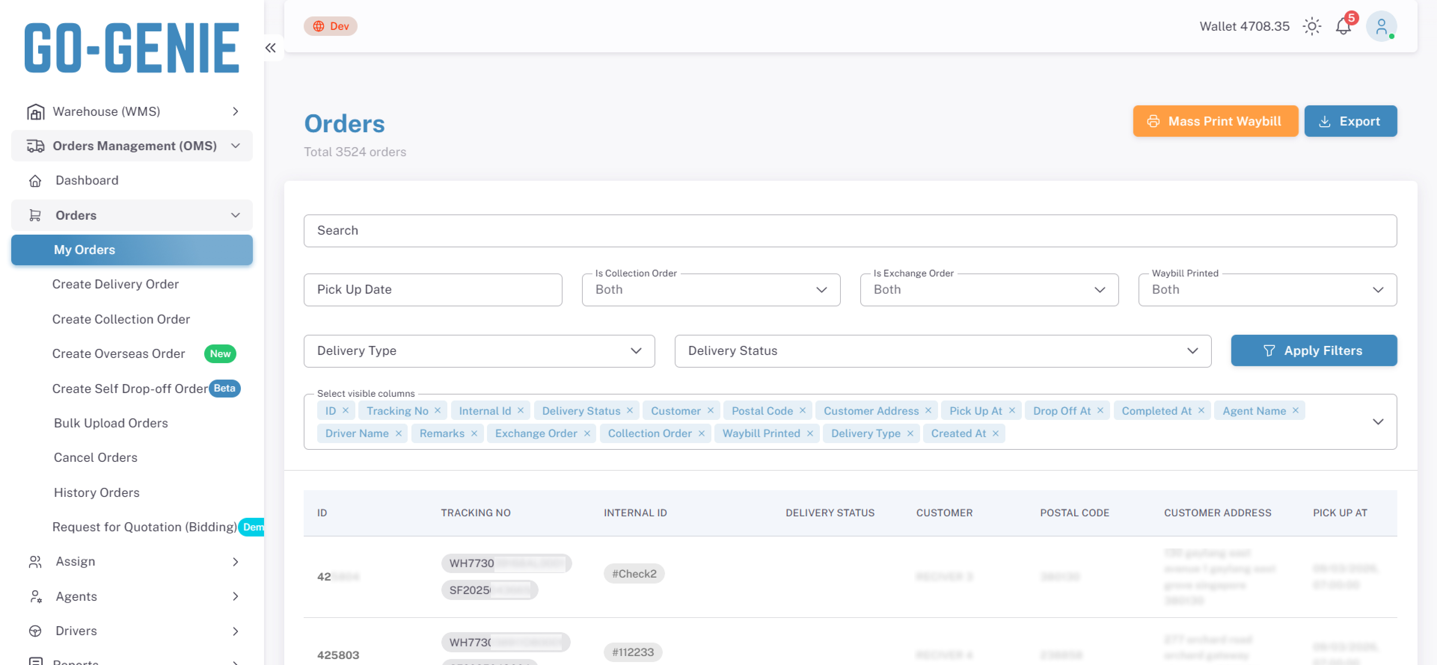Focus the Search input field

[x=850, y=231]
